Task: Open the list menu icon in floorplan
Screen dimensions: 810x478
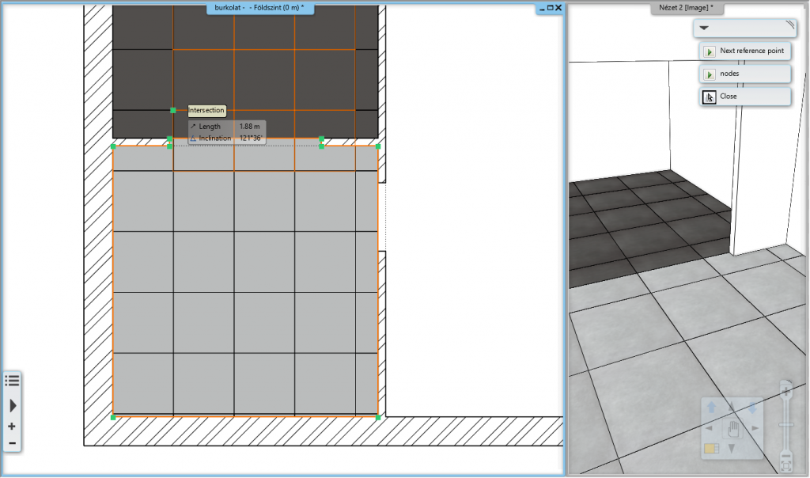Action: pos(12,381)
